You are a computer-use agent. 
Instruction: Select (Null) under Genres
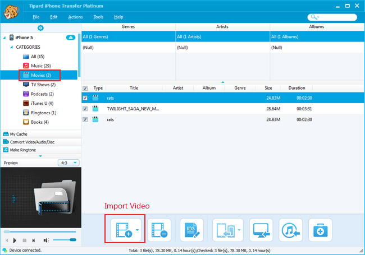(129, 48)
